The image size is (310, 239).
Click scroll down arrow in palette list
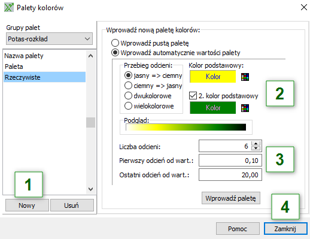[x=90, y=189]
